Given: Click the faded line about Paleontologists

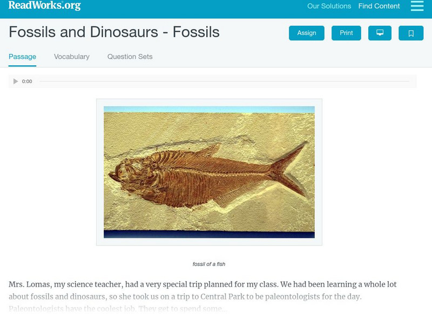Looking at the screenshot, I should 118,309.
